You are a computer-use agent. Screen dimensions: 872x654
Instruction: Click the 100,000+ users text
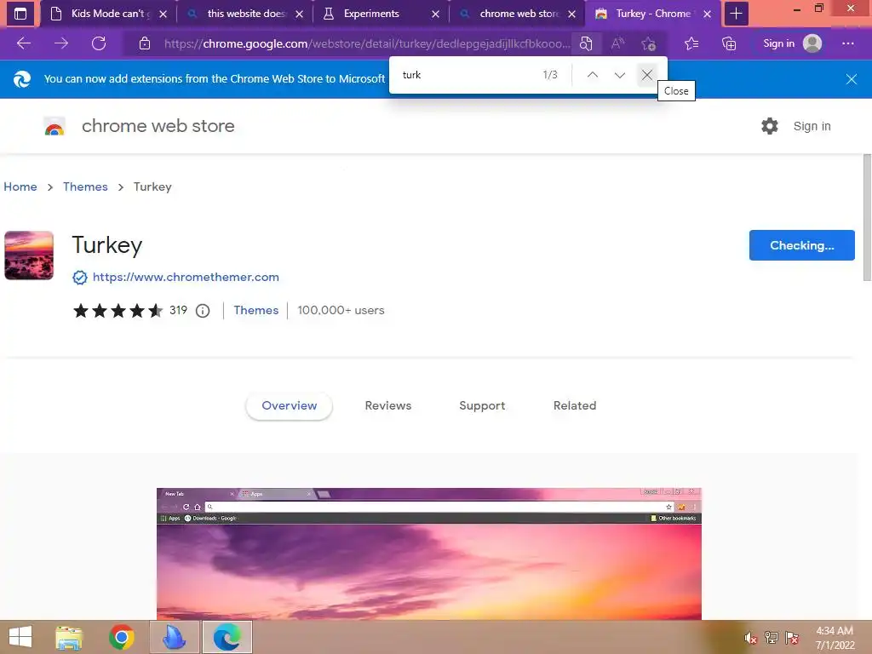[x=341, y=310]
